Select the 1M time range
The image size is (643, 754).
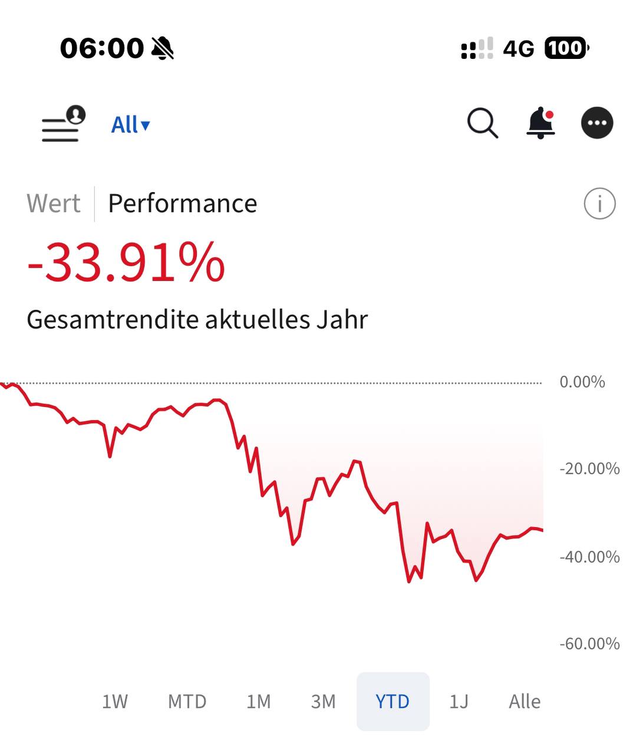pos(259,702)
